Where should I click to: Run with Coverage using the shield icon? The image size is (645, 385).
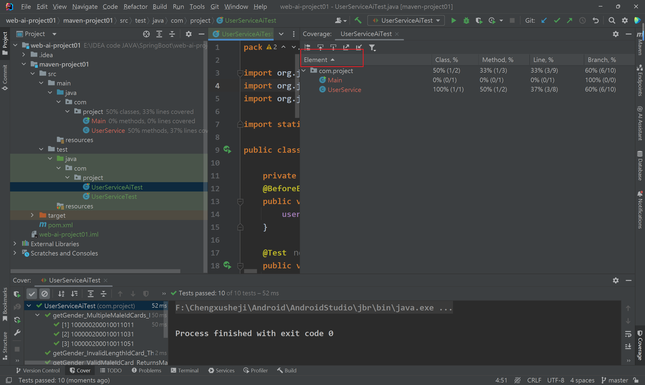pyautogui.click(x=479, y=20)
